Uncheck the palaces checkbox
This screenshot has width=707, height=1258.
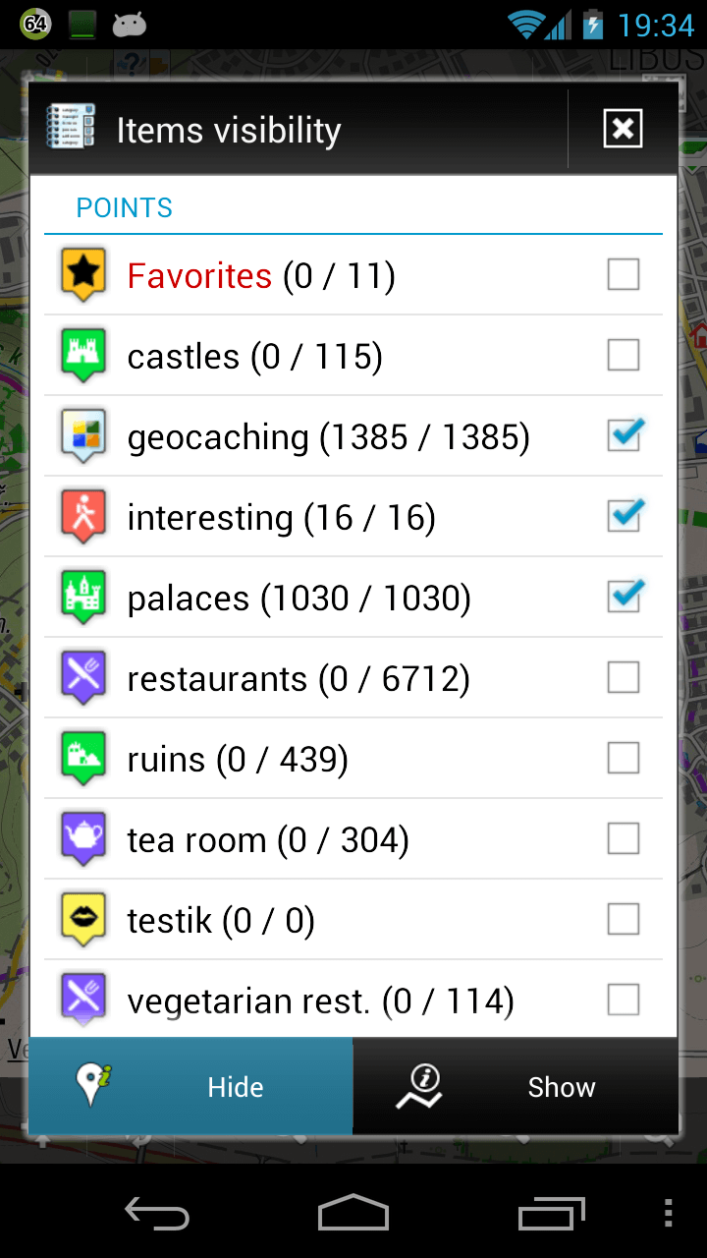(x=624, y=597)
